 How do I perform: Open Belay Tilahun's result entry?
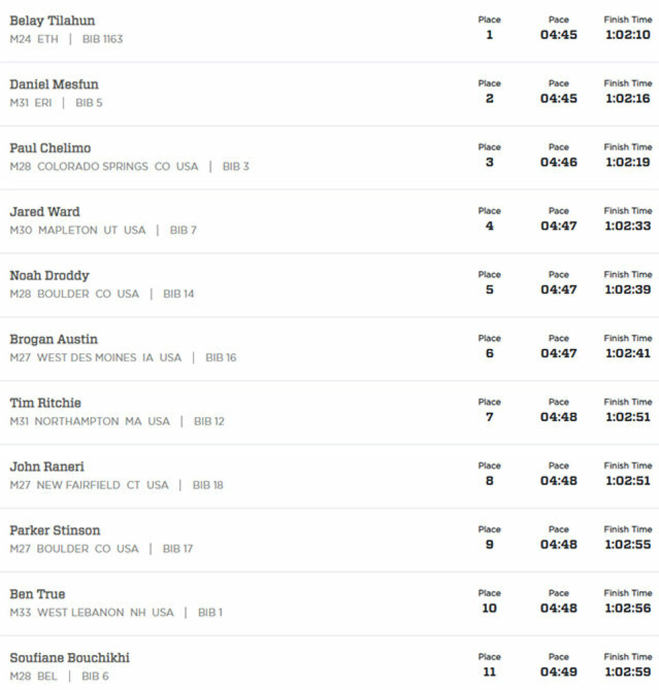(x=52, y=21)
